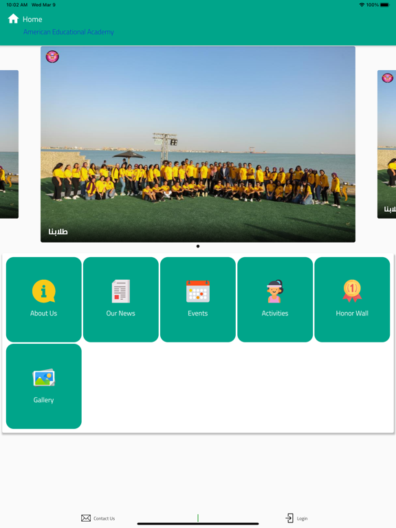This screenshot has height=528, width=396.
Task: Click the girl avatar Activities icon
Action: click(x=275, y=291)
